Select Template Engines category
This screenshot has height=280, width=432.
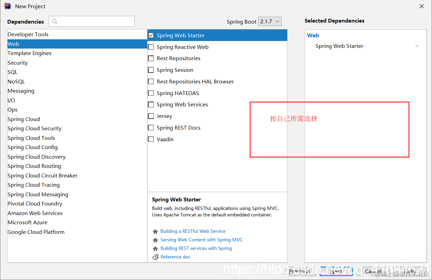pos(77,53)
